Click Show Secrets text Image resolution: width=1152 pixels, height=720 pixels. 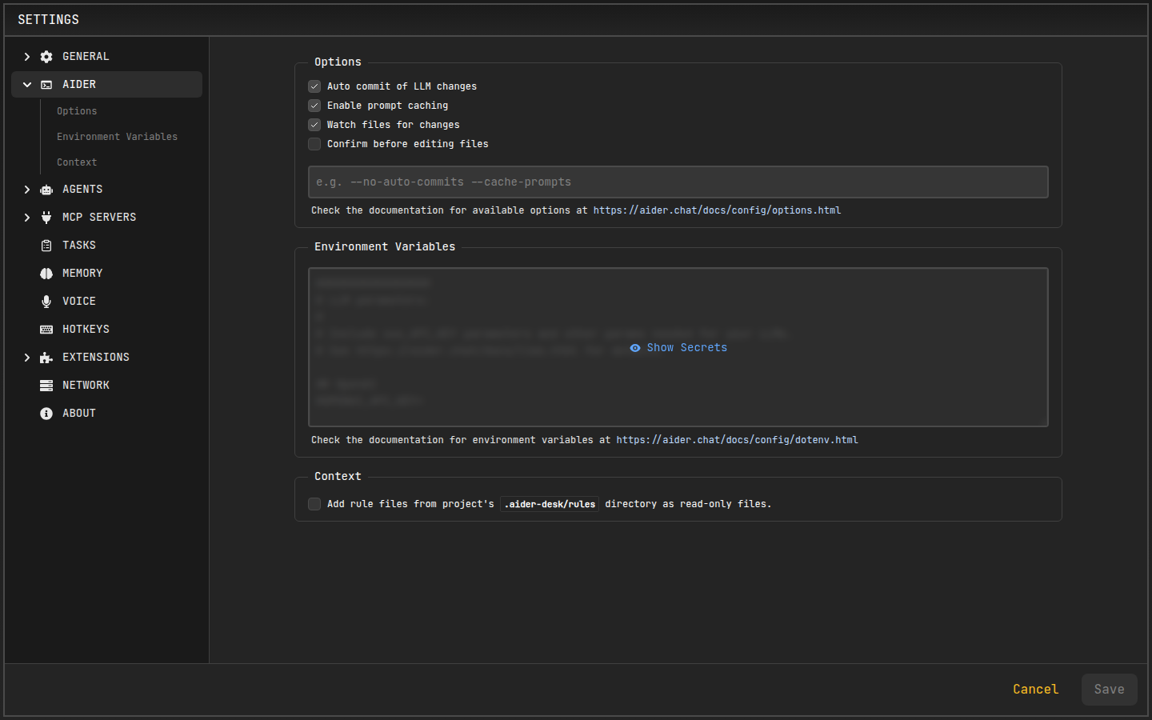686,348
